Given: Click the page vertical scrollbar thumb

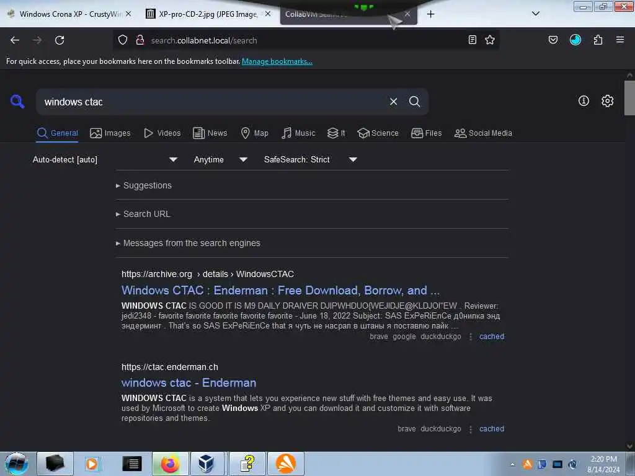Looking at the screenshot, I should coord(629,97).
